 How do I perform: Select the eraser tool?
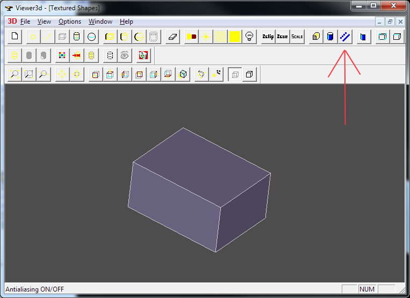[x=172, y=37]
